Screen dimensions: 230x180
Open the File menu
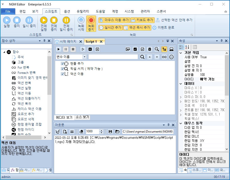(8, 11)
